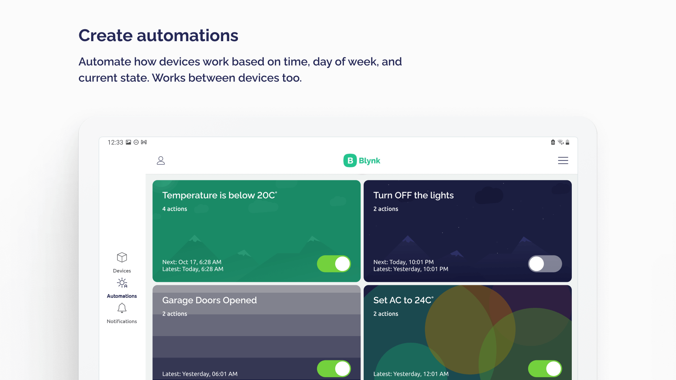Open the Notifications bell icon
The width and height of the screenshot is (676, 380).
122,308
